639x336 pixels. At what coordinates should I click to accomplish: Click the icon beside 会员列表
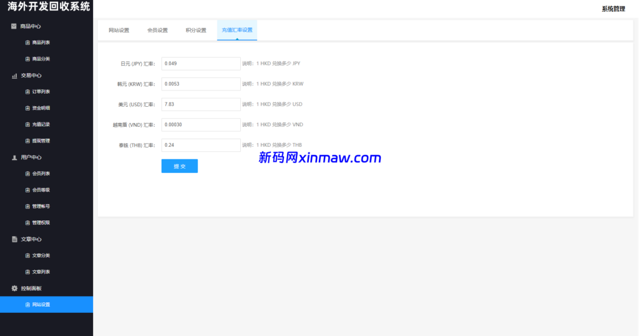click(27, 174)
